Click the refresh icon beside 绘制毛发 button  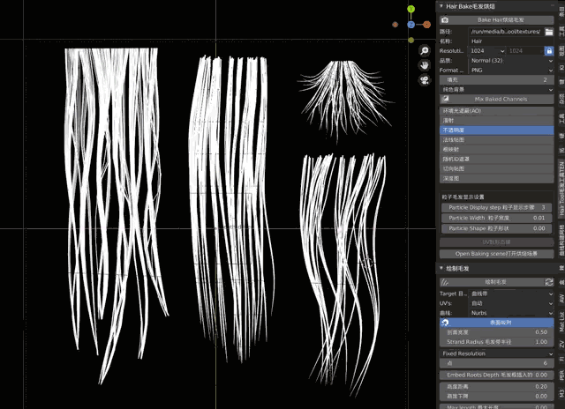click(x=549, y=282)
